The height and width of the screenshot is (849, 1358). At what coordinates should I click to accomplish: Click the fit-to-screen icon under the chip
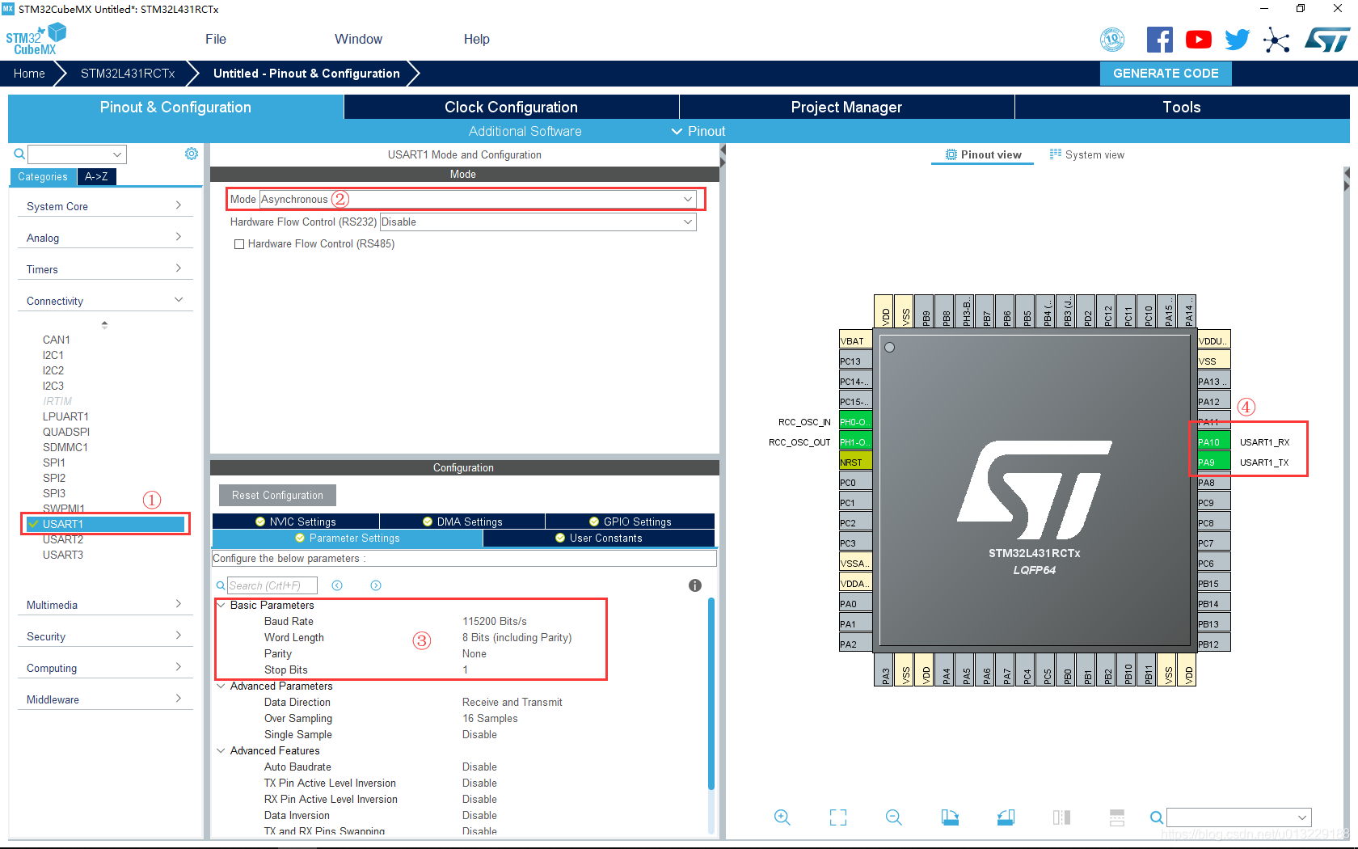(838, 817)
